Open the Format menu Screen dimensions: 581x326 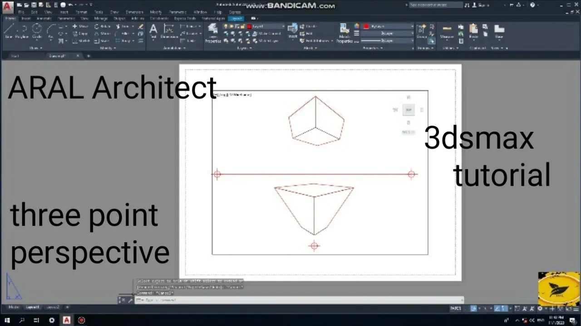tap(81, 12)
